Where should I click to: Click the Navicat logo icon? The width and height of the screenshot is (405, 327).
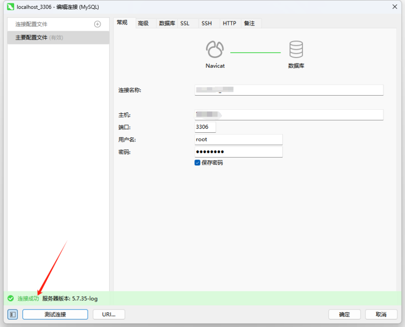click(214, 49)
